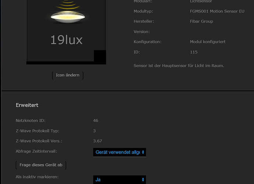
Task: Click the Netzknoten ID value 46
Action: click(x=96, y=121)
